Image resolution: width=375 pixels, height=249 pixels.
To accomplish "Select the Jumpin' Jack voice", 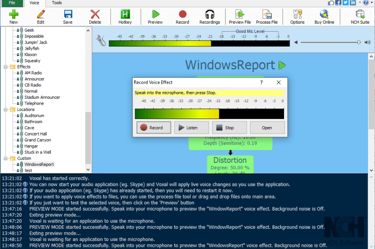I will [x=36, y=42].
